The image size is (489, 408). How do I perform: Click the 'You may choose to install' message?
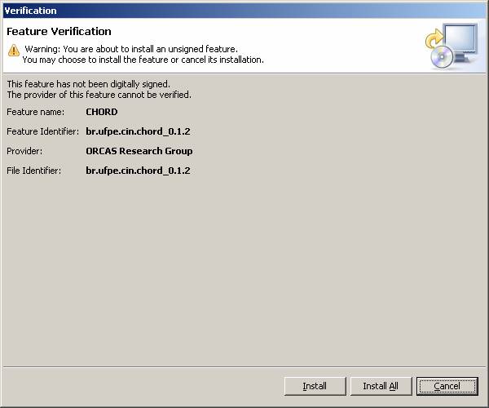click(143, 60)
